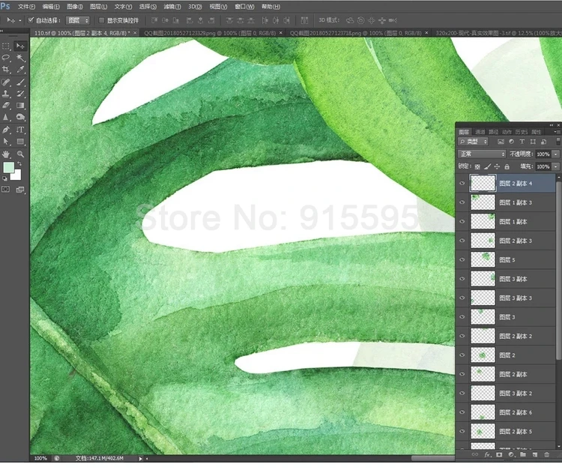Add layer style fx button

pyautogui.click(x=487, y=454)
